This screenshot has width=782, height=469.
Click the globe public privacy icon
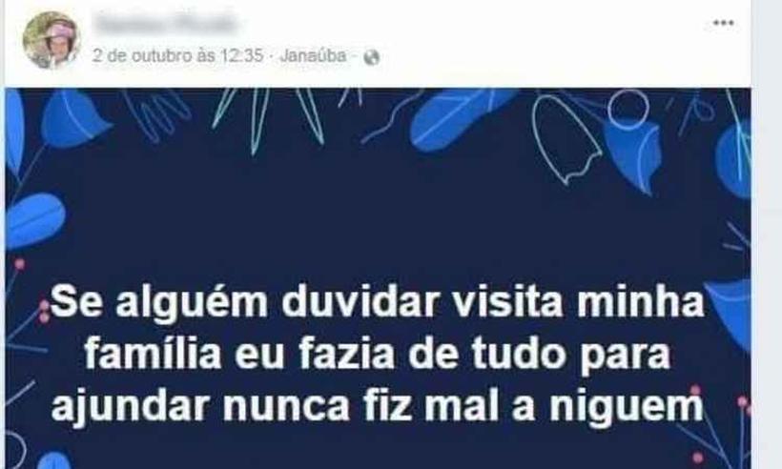tap(372, 57)
